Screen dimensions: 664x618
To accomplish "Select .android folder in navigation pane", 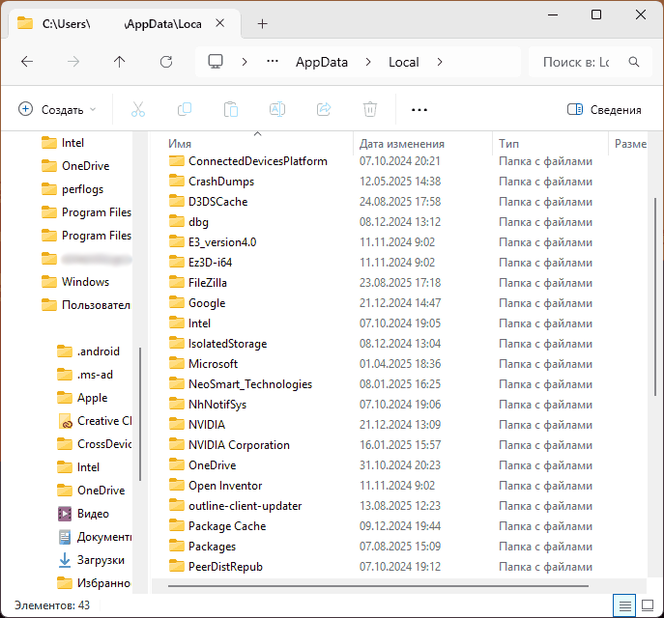I will pyautogui.click(x=88, y=351).
